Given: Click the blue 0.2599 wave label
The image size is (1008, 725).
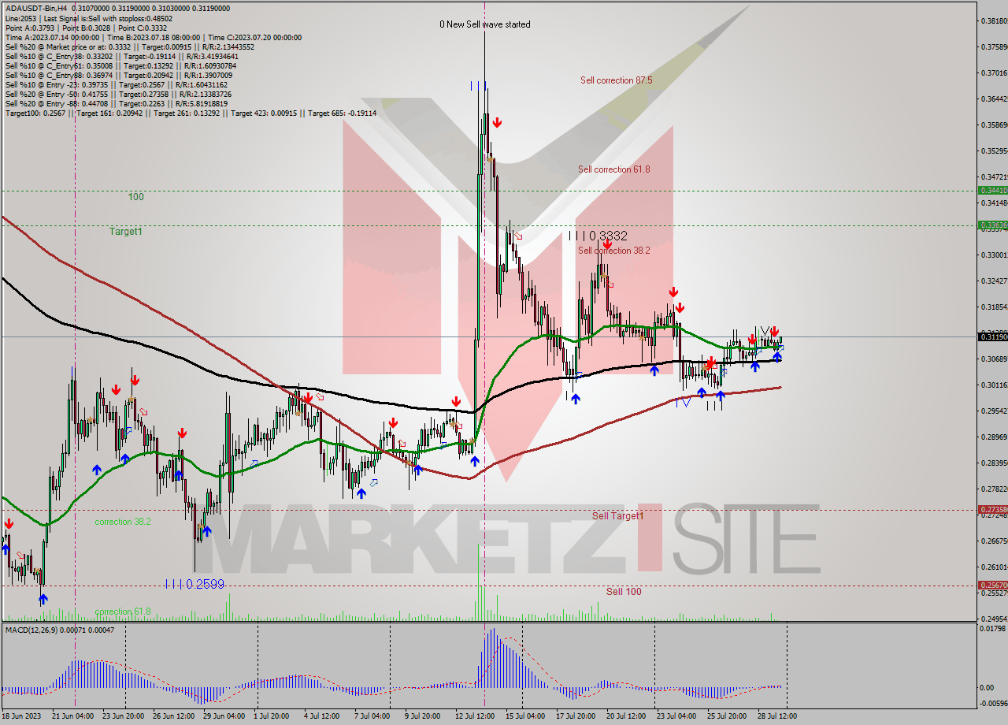Looking at the screenshot, I should (x=195, y=584).
